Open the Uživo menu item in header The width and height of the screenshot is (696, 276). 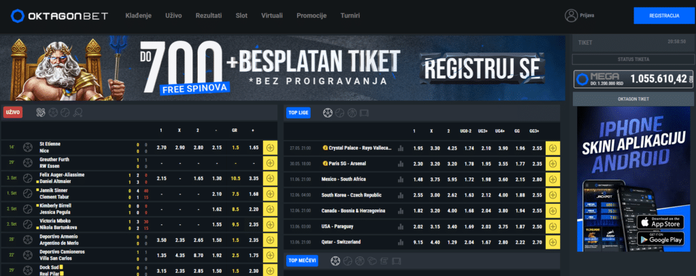[x=173, y=16]
